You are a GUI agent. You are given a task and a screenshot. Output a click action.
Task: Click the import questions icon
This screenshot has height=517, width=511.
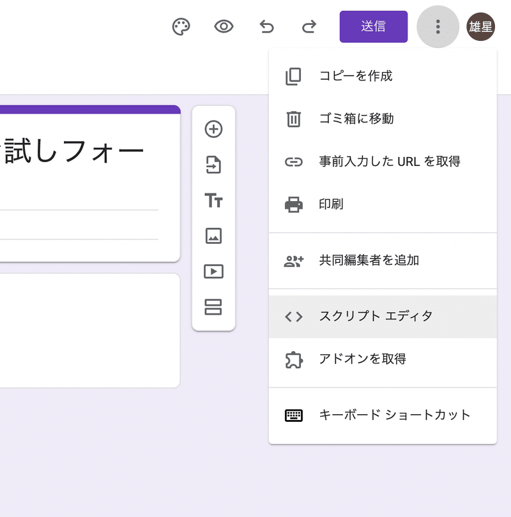coord(213,165)
